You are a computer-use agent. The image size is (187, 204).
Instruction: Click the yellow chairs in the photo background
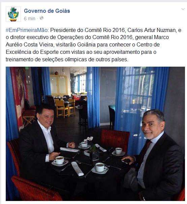(65, 108)
